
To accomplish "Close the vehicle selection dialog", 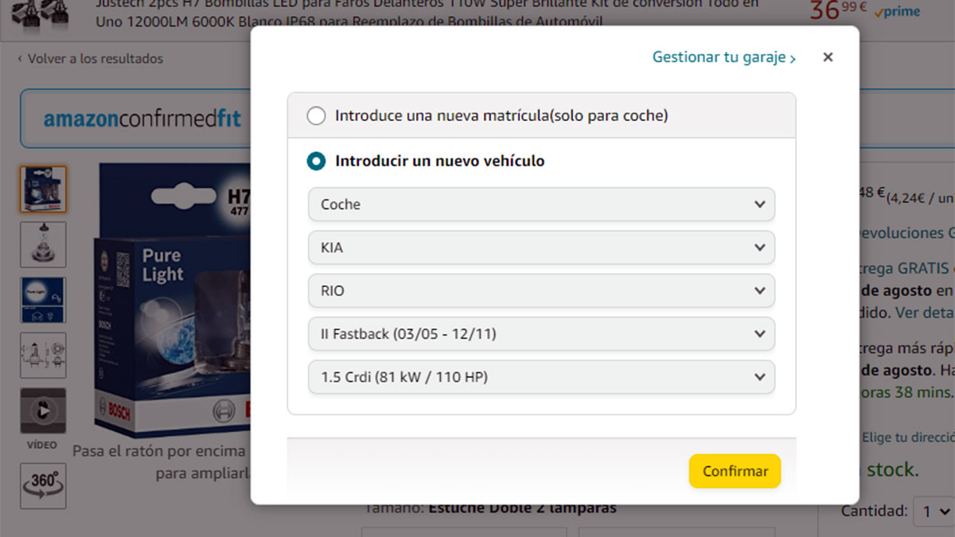I will click(x=828, y=57).
